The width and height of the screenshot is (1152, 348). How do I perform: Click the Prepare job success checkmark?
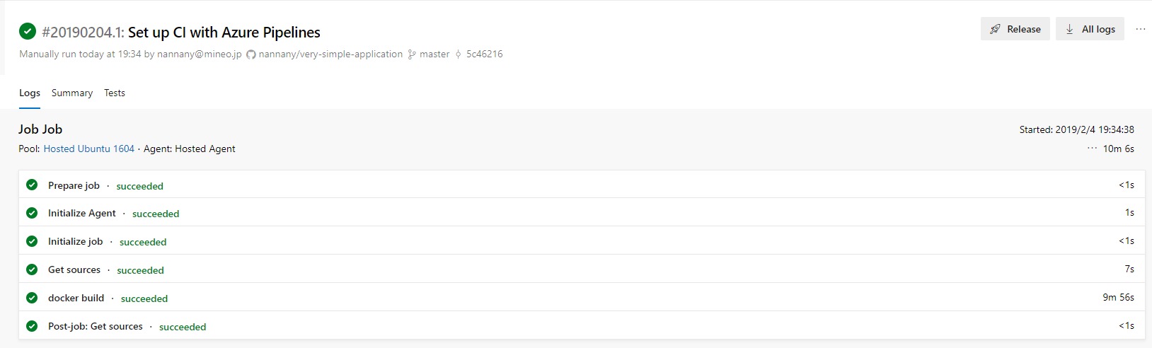[x=32, y=185]
